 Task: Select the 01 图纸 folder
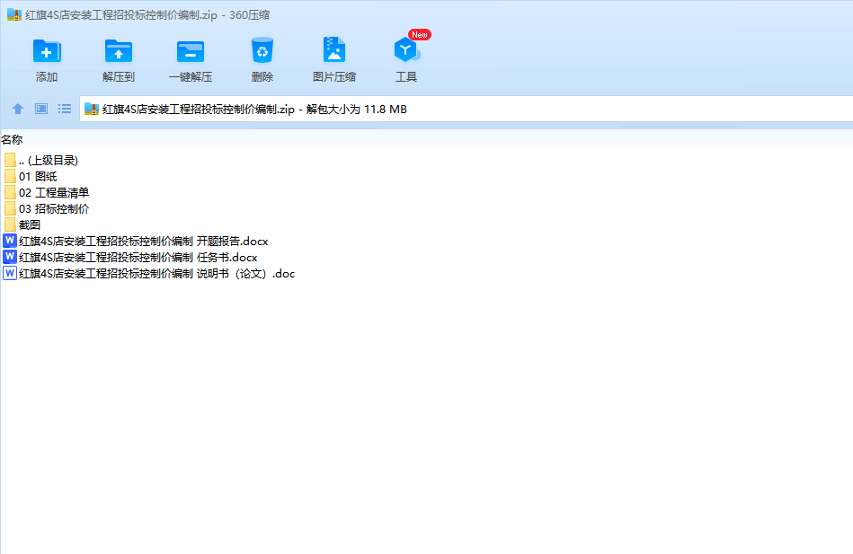click(31, 176)
